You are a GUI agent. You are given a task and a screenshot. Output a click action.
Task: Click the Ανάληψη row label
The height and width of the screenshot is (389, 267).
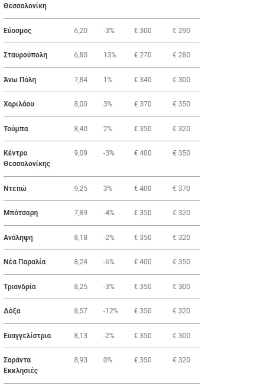[18, 238]
